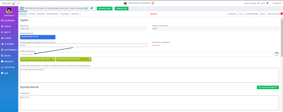Expand the Joanna Kwas user menu
283x112 pixels.
9,16
